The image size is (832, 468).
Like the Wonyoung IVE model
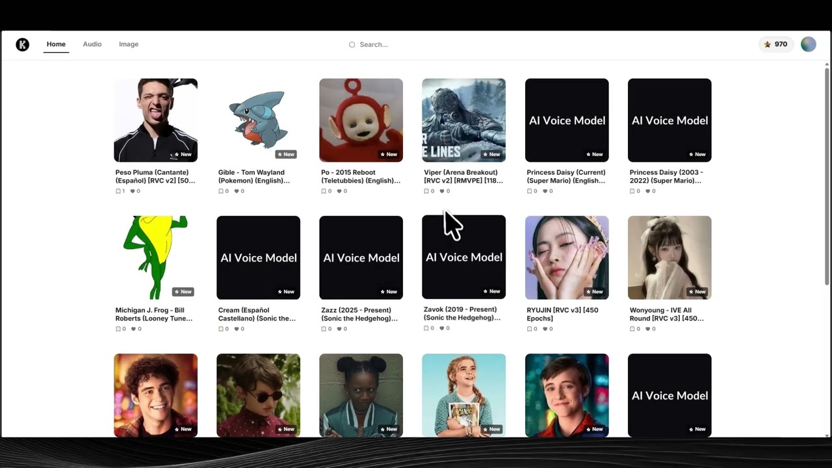click(647, 329)
